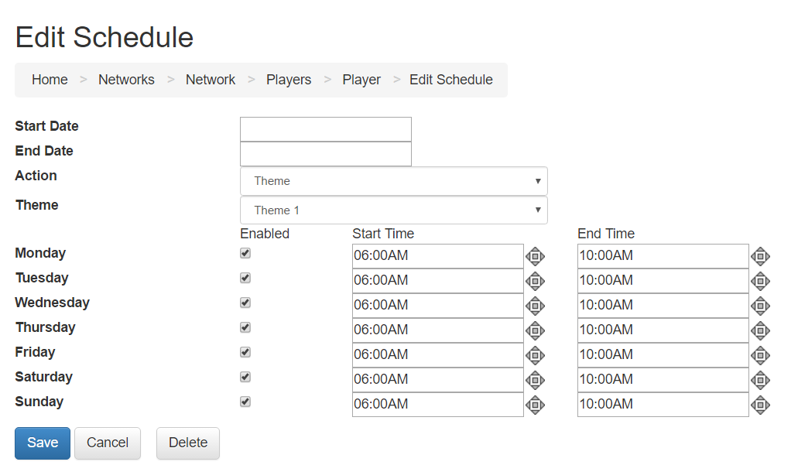Uncheck the Monday enabled checkbox
This screenshot has height=472, width=798.
pyautogui.click(x=245, y=253)
